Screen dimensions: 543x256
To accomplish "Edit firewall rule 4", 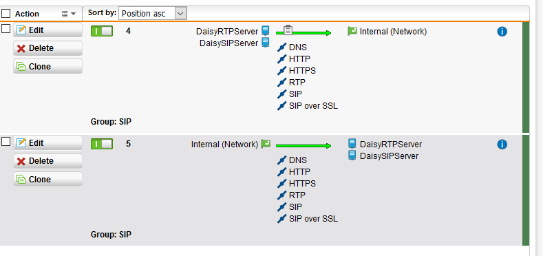I will (x=47, y=30).
